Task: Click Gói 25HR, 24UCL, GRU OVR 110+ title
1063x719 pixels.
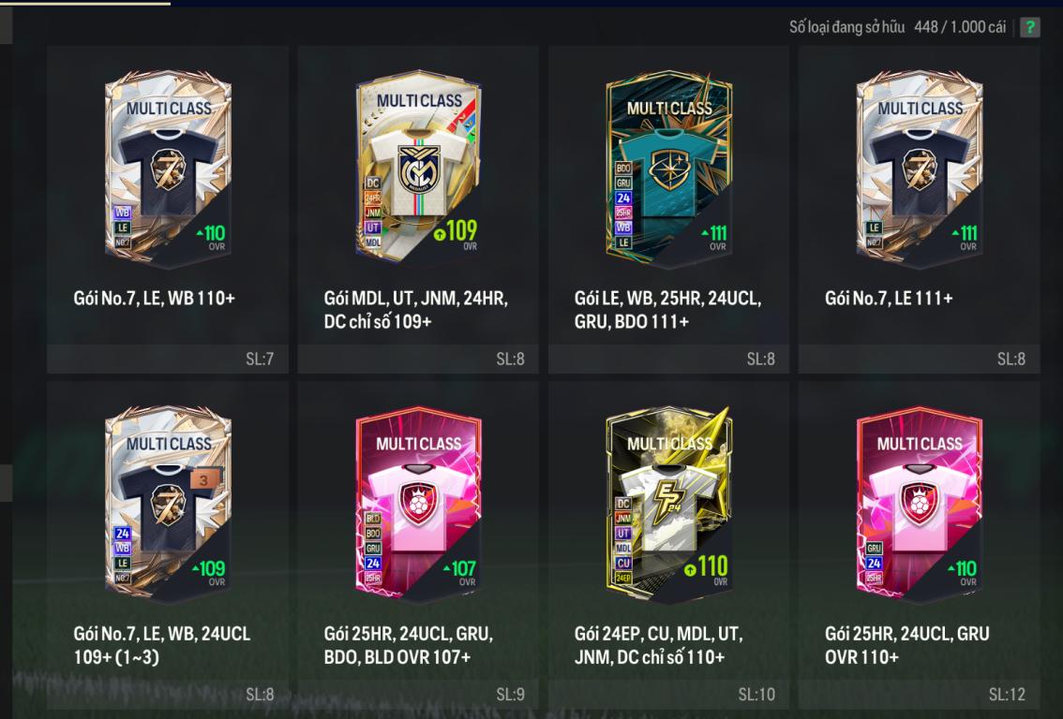Action: coord(907,644)
